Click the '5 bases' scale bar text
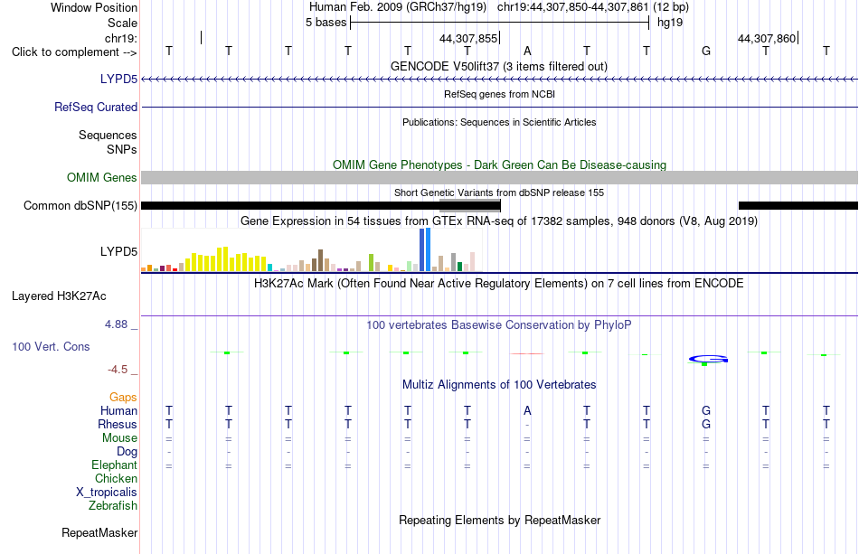 coord(326,23)
